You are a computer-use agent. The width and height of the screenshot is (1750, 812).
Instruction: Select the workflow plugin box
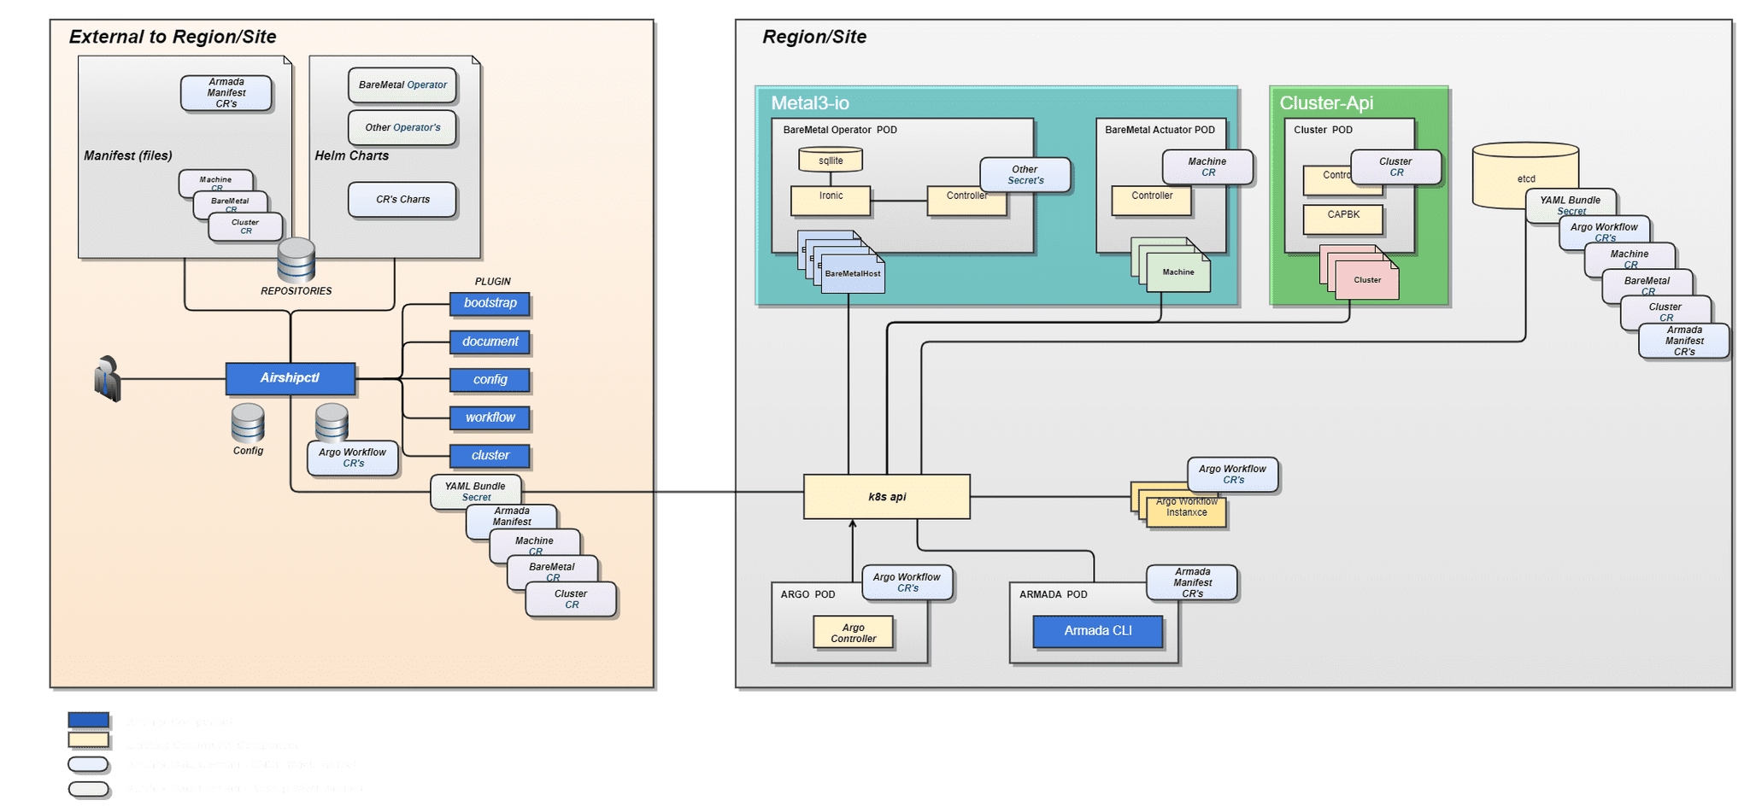(490, 418)
